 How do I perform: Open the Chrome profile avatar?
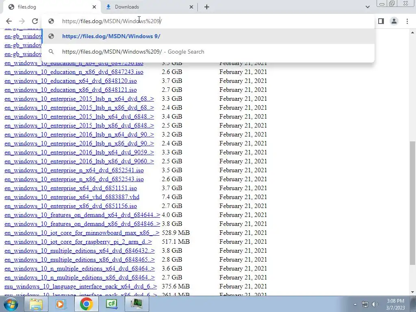394,21
